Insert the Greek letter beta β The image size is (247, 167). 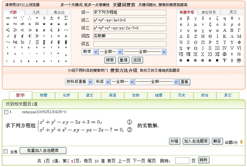coord(188,18)
